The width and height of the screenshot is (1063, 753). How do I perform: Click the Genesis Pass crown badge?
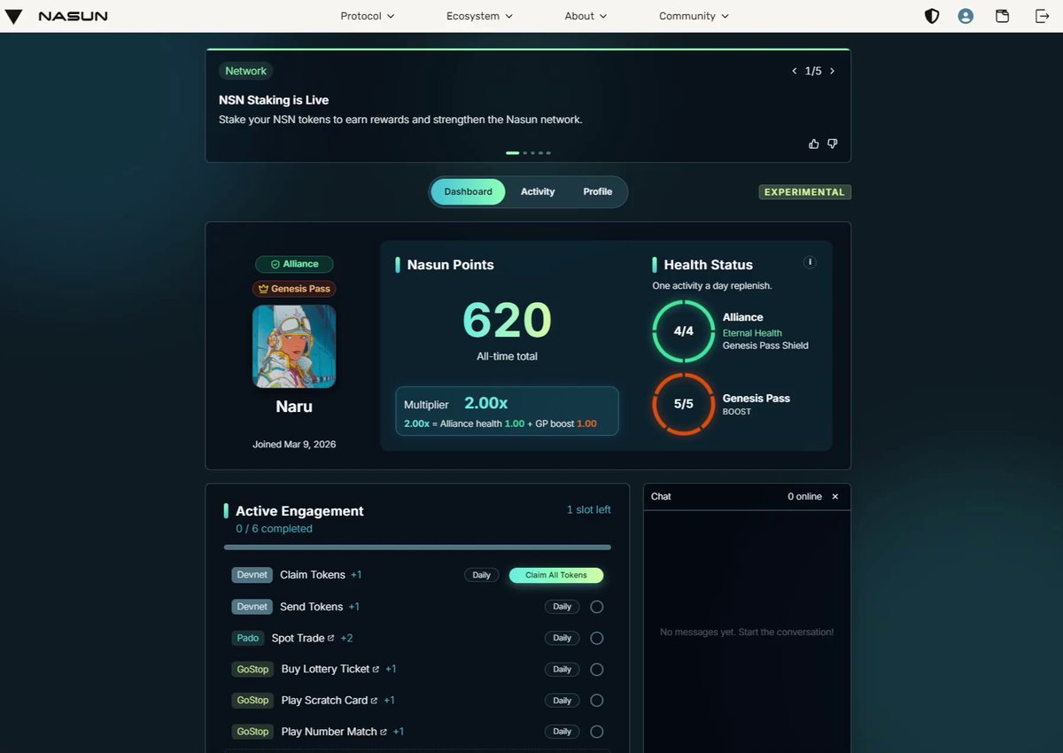294,289
